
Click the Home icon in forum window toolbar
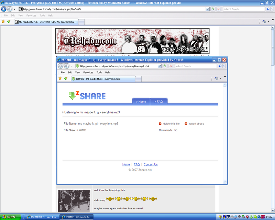pyautogui.click(x=264, y=21)
